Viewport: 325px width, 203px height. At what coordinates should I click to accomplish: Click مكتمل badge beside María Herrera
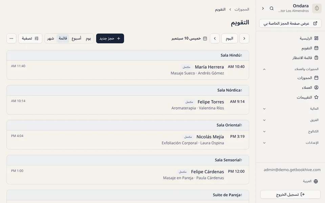186,67
